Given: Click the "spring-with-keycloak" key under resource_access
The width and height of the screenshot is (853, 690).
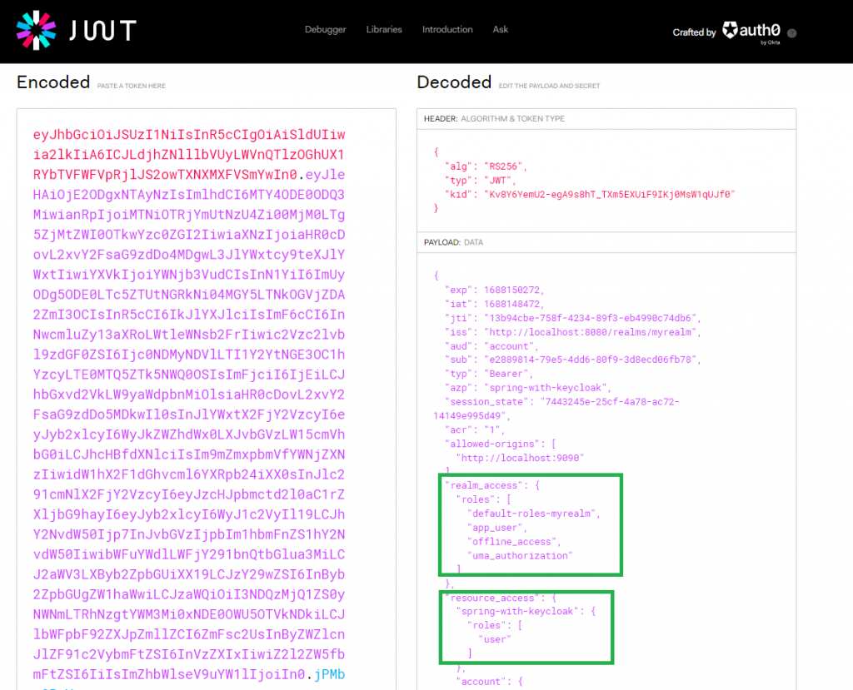Looking at the screenshot, I should click(516, 612).
